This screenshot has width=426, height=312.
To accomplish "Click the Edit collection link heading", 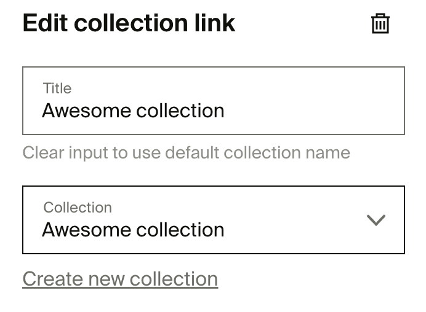I will click(129, 23).
